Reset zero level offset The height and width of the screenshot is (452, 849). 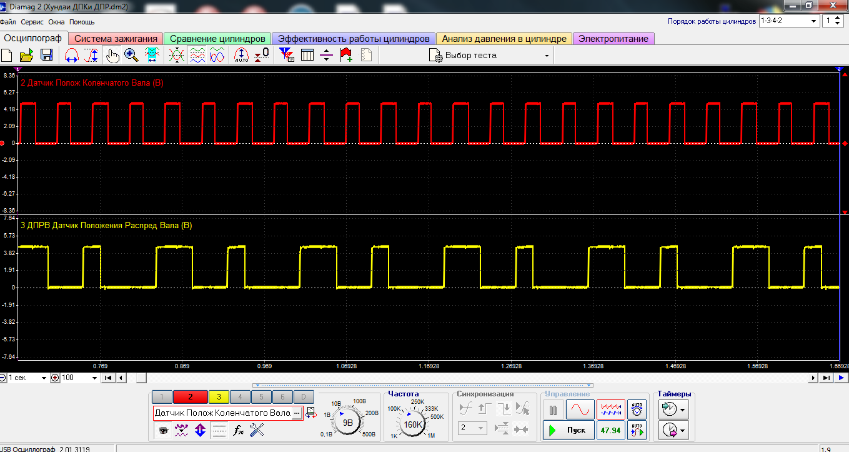point(262,55)
